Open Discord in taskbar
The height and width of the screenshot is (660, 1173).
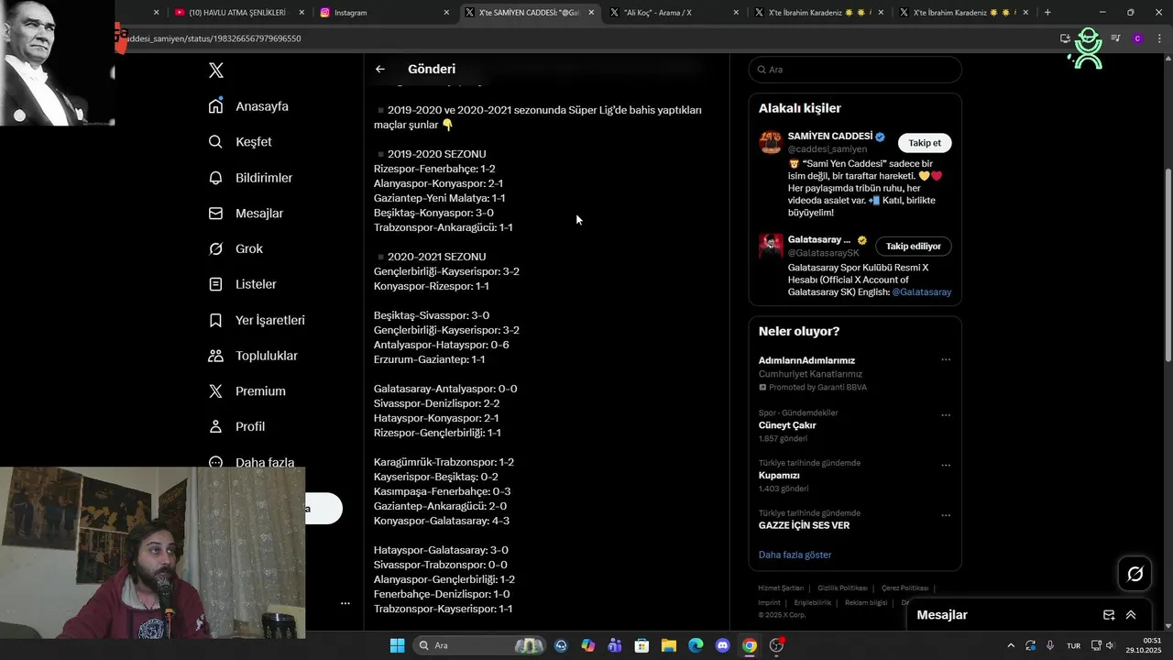coord(722,645)
